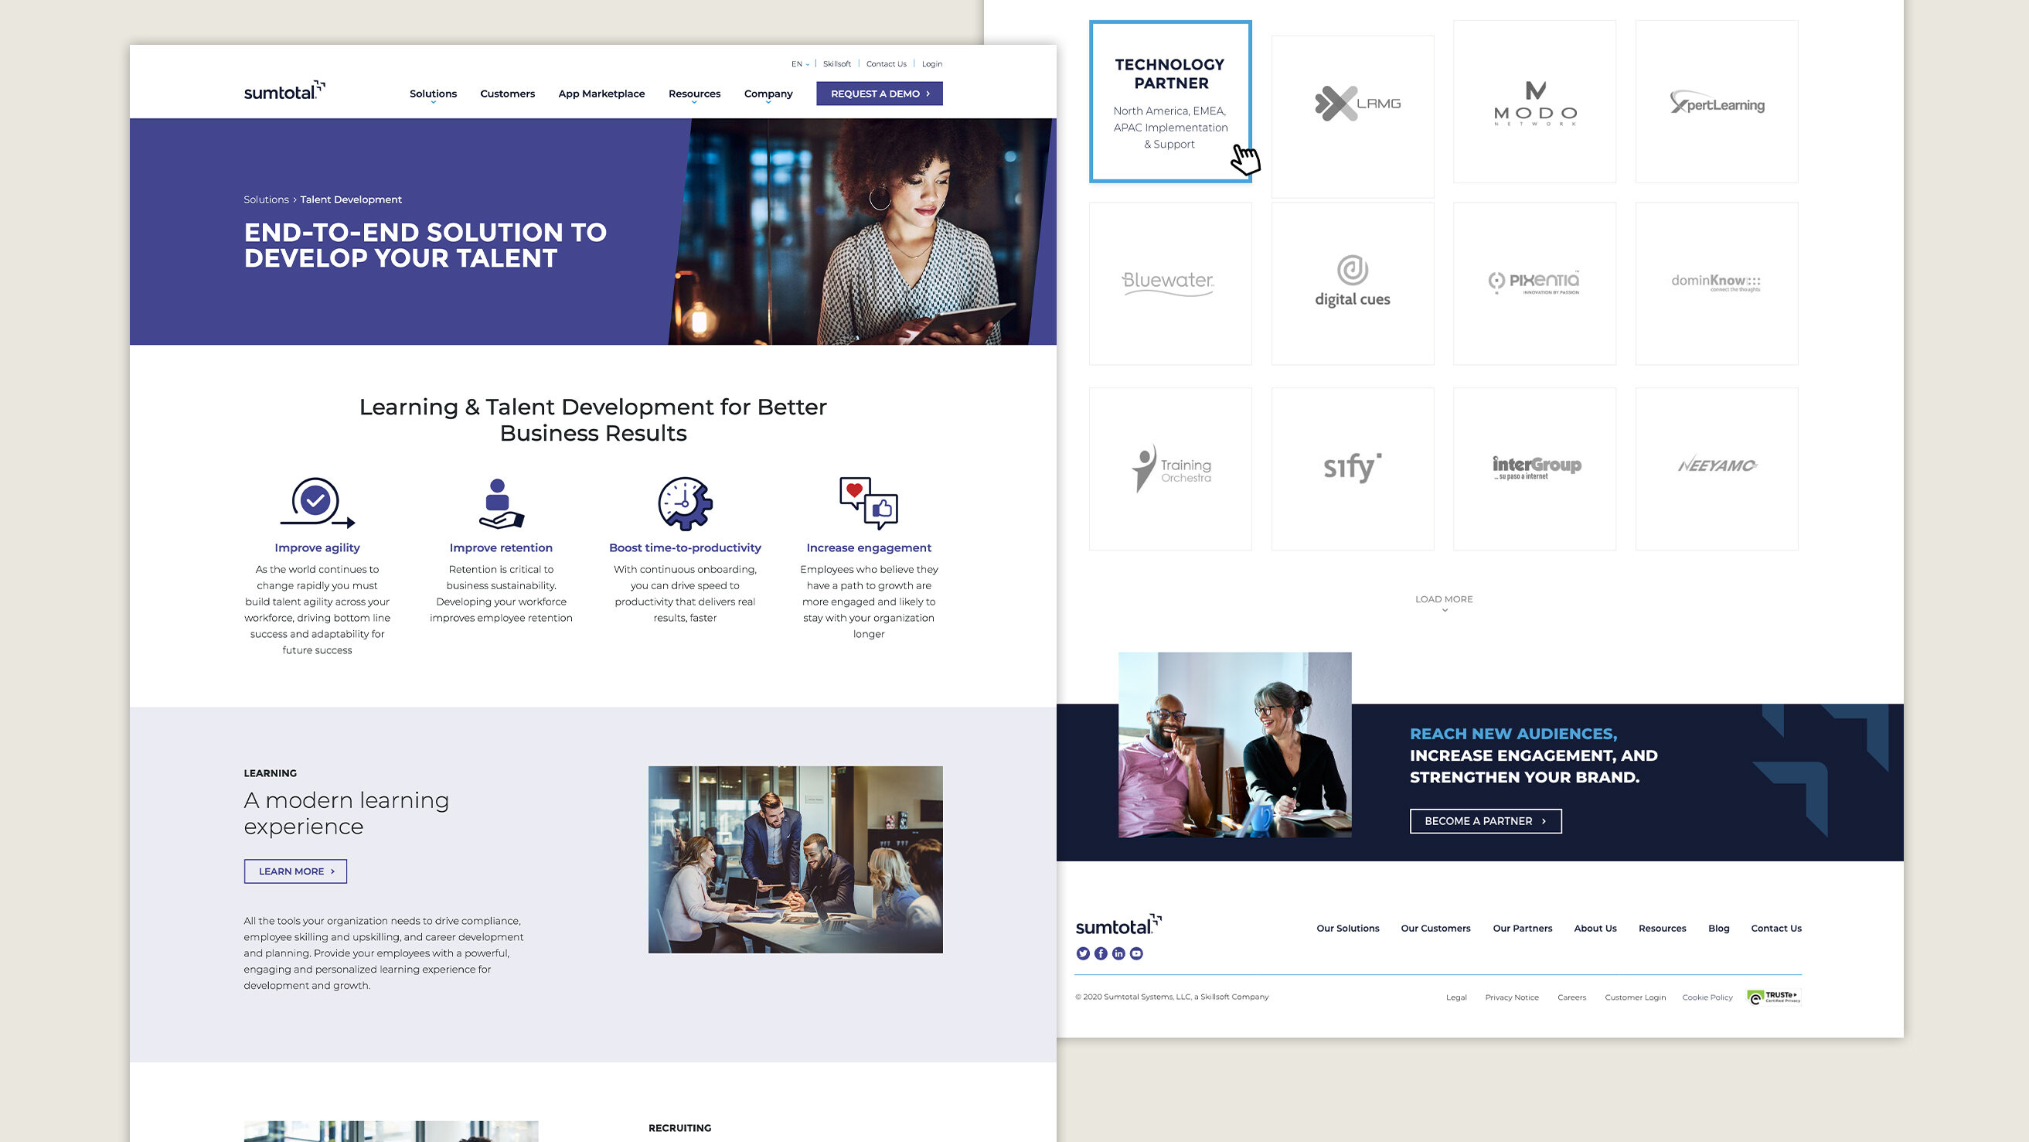Click the two laughing colleagues photo
Viewport: 2029px width, 1142px height.
point(1235,745)
